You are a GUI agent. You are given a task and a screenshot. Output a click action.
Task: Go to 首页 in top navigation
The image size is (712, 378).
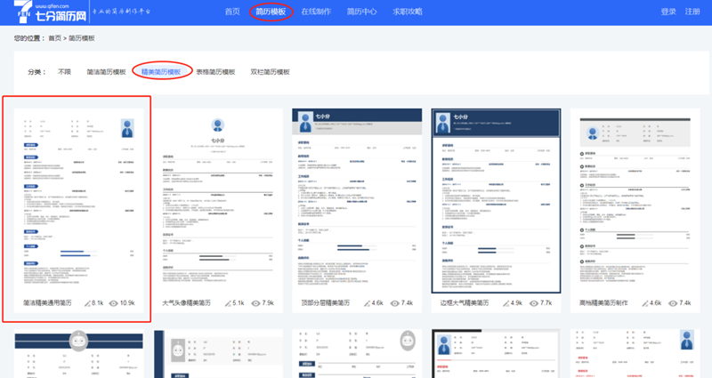(x=232, y=12)
